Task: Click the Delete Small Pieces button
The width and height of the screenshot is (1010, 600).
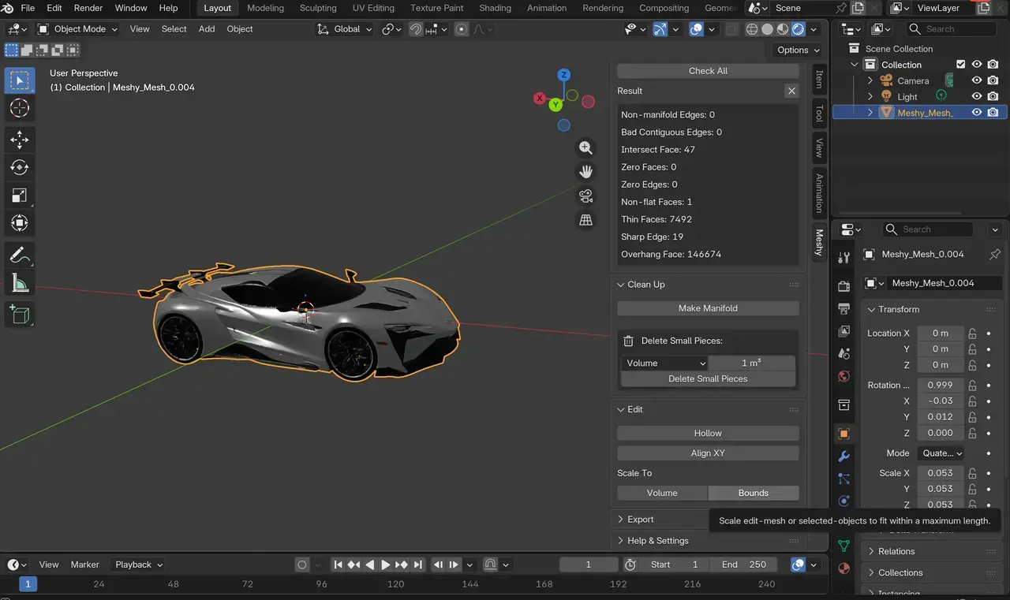Action: click(x=708, y=378)
